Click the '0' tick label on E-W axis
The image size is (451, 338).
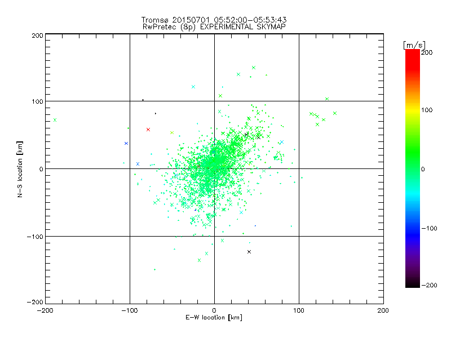coord(214,310)
